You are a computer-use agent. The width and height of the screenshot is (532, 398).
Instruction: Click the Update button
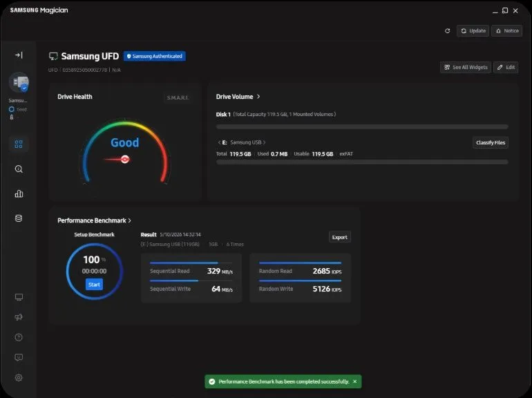pyautogui.click(x=473, y=31)
